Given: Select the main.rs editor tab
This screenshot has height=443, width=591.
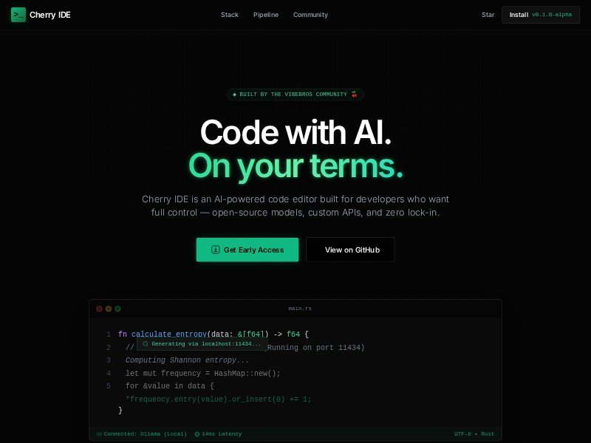Looking at the screenshot, I should 298,309.
